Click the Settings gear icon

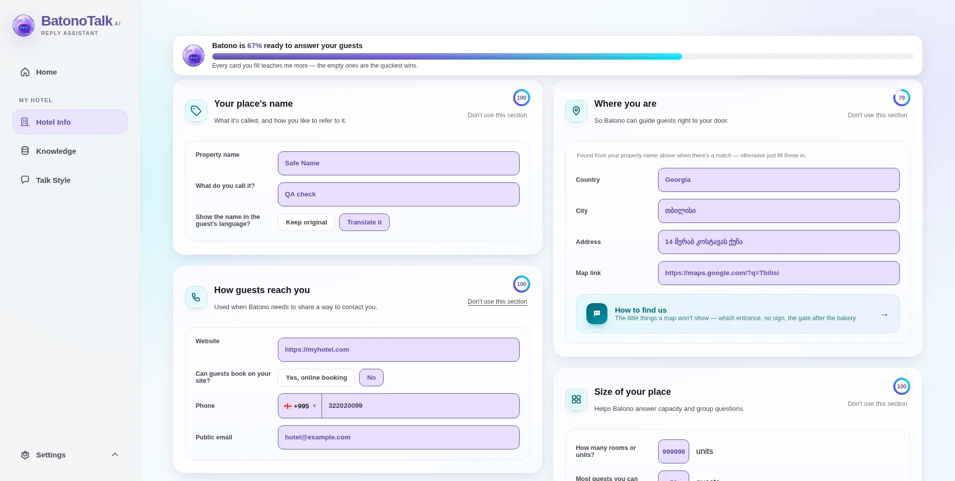[25, 455]
